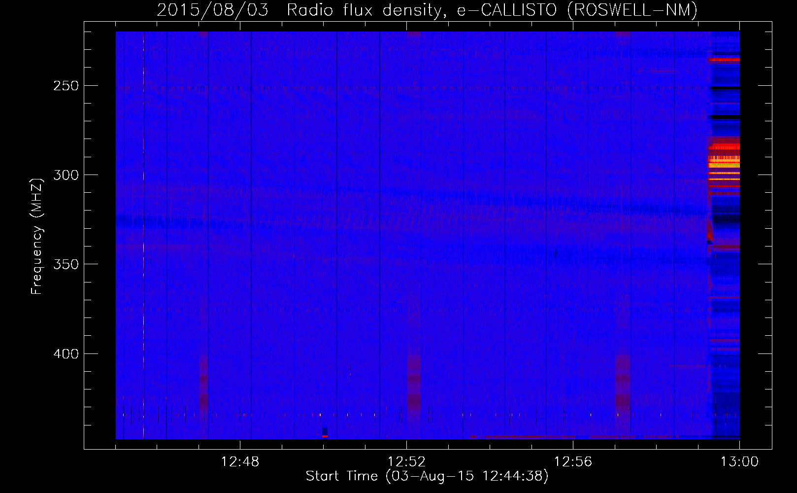
Task: Click the 250 frequency tick label
Action: click(66, 86)
